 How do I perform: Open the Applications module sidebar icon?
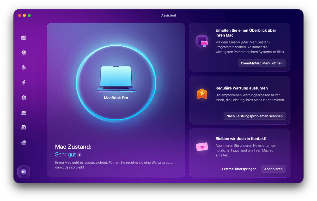[24, 98]
